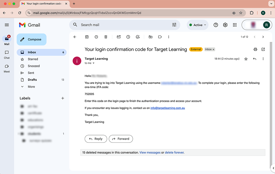Image resolution: width=275 pixels, height=174 pixels.
Task: Star the Target Learning message
Action: tap(246, 59)
